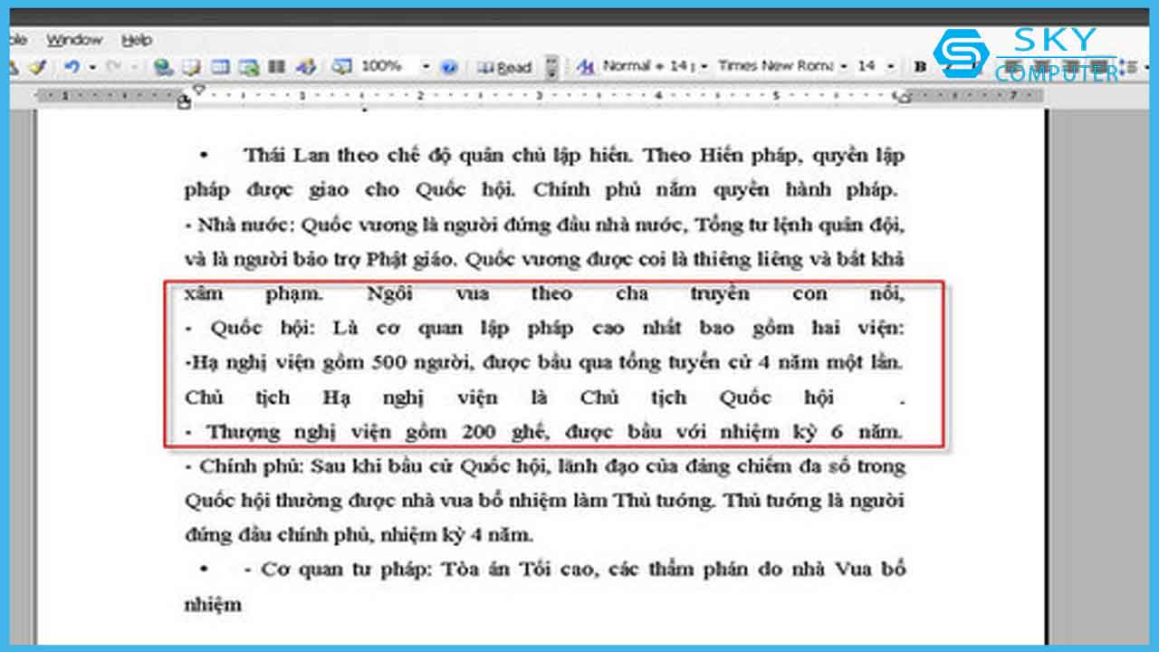Click the text "Chủ tịch Quốc hội"
1159x652 pixels.
pos(706,398)
